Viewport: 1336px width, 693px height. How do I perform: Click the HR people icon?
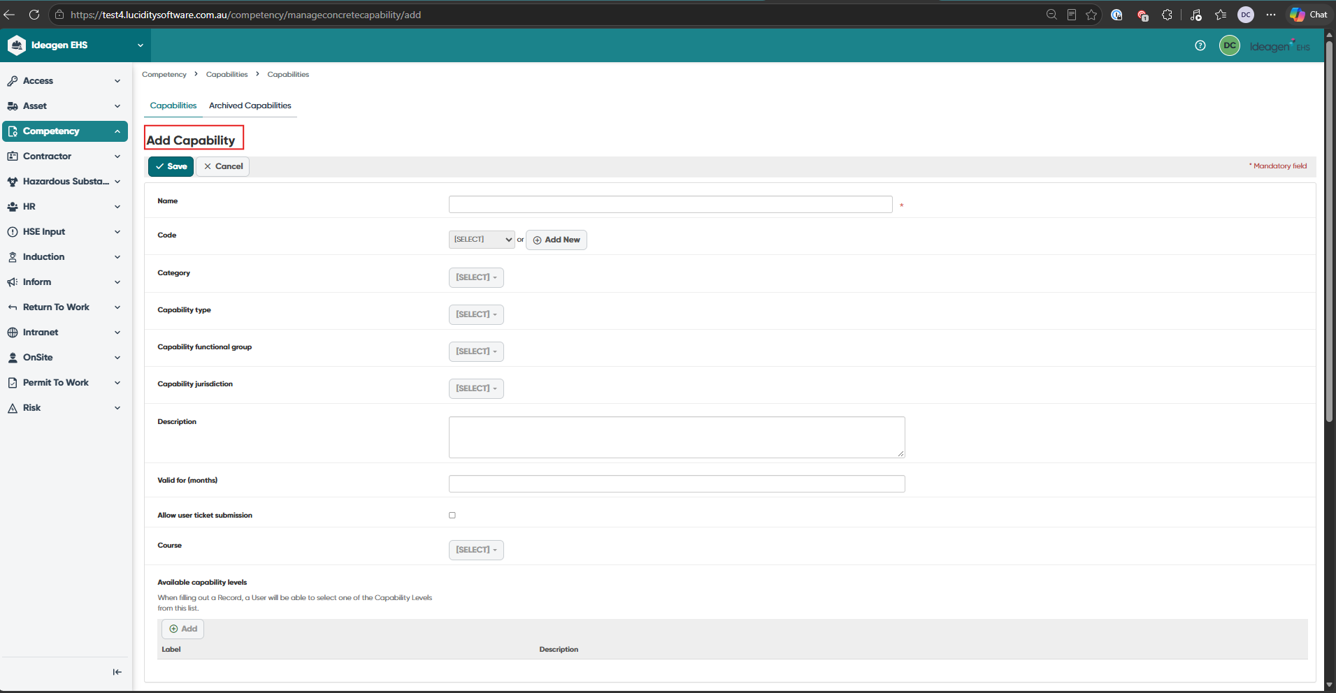click(13, 207)
